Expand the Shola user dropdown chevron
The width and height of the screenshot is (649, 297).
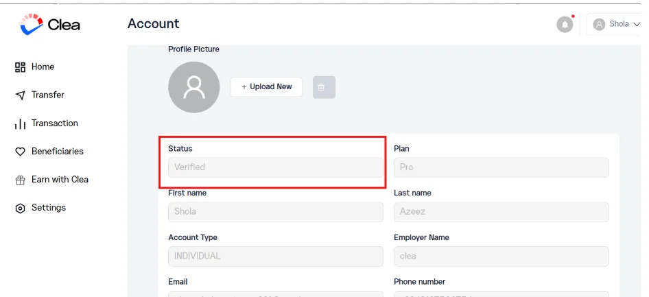coord(637,24)
